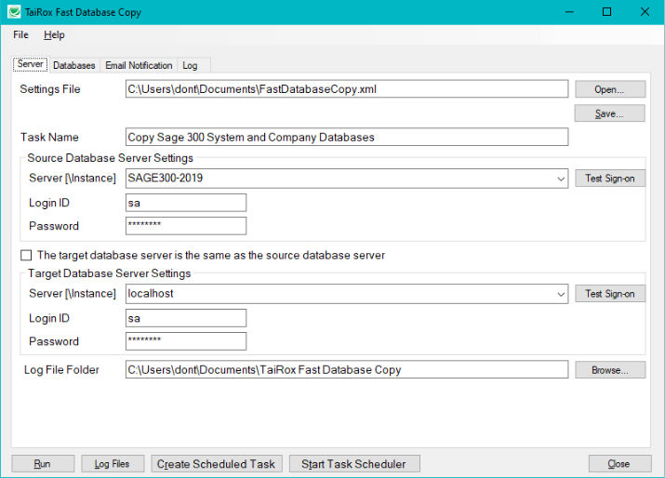Click the Close button at bottom

(x=619, y=463)
